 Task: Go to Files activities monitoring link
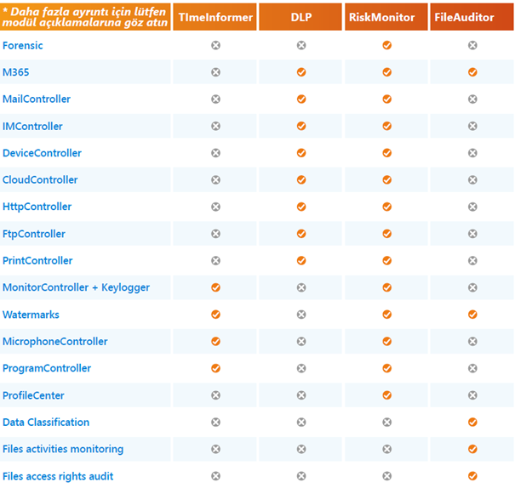(x=63, y=449)
